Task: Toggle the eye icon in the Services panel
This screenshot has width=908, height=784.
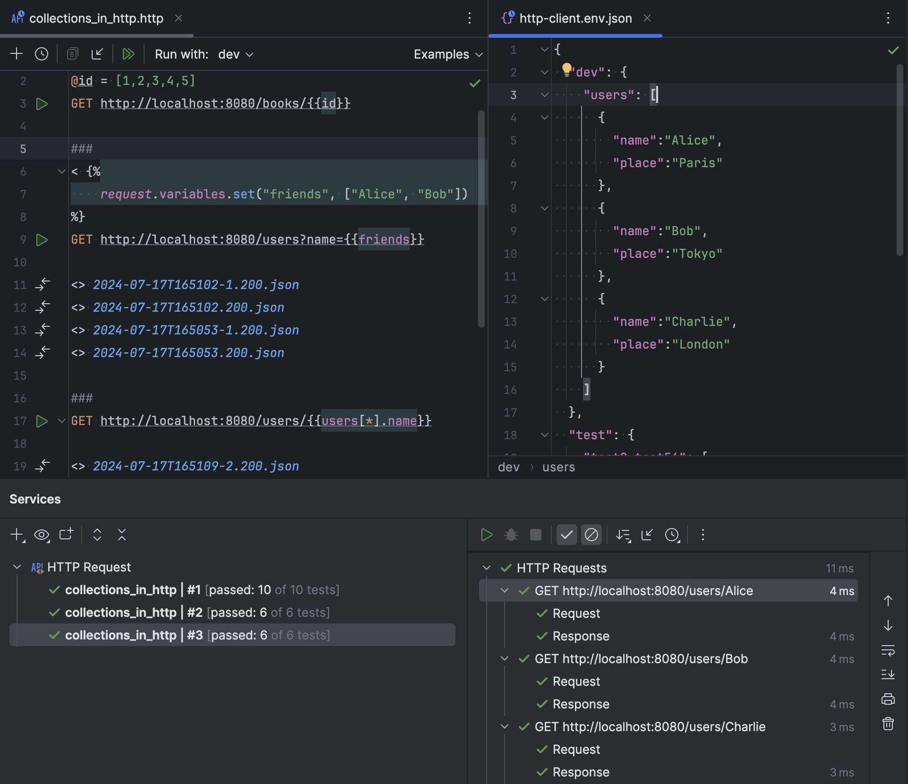Action: click(42, 535)
